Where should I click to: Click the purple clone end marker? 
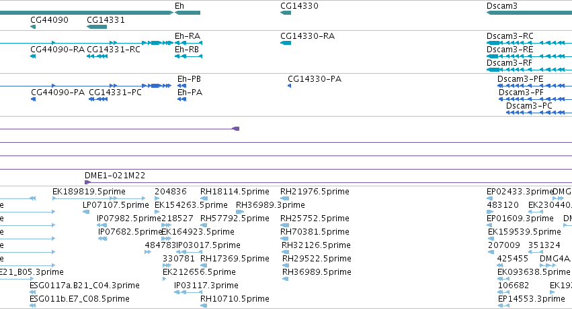coord(236,129)
